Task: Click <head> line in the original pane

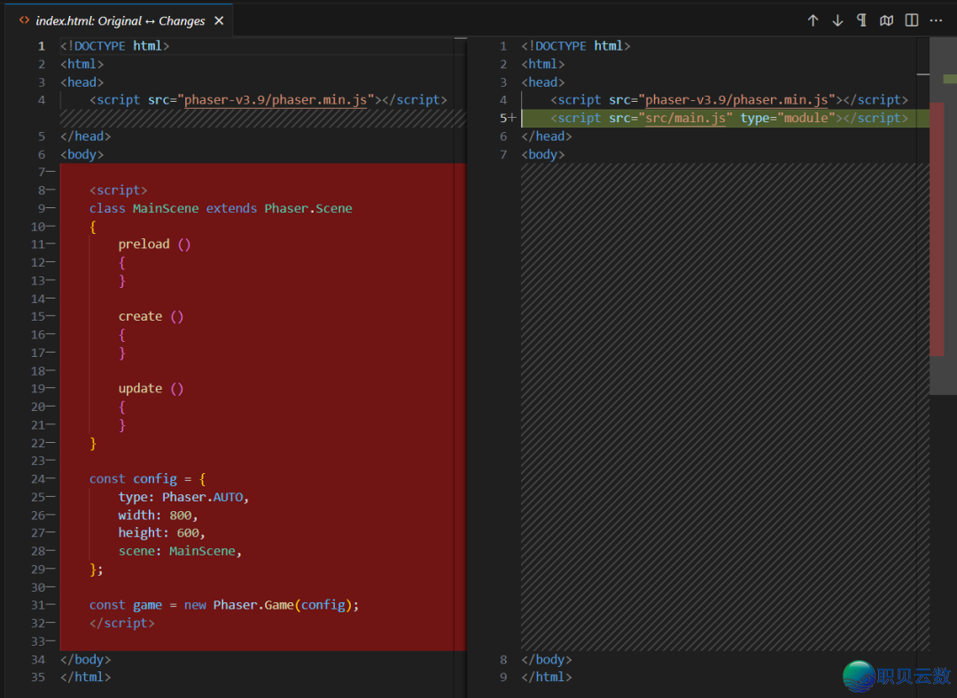Action: [x=82, y=82]
